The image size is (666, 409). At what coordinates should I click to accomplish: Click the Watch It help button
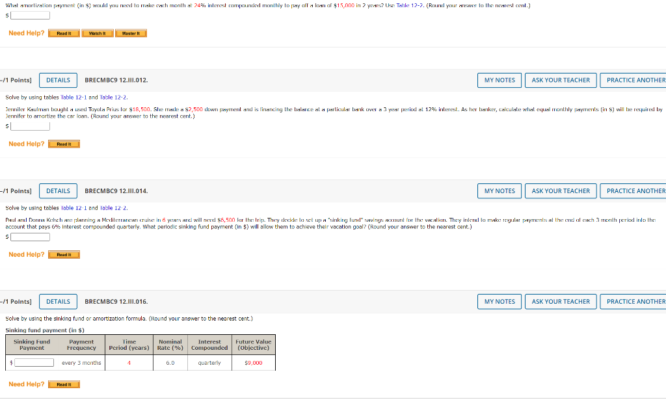click(x=98, y=33)
